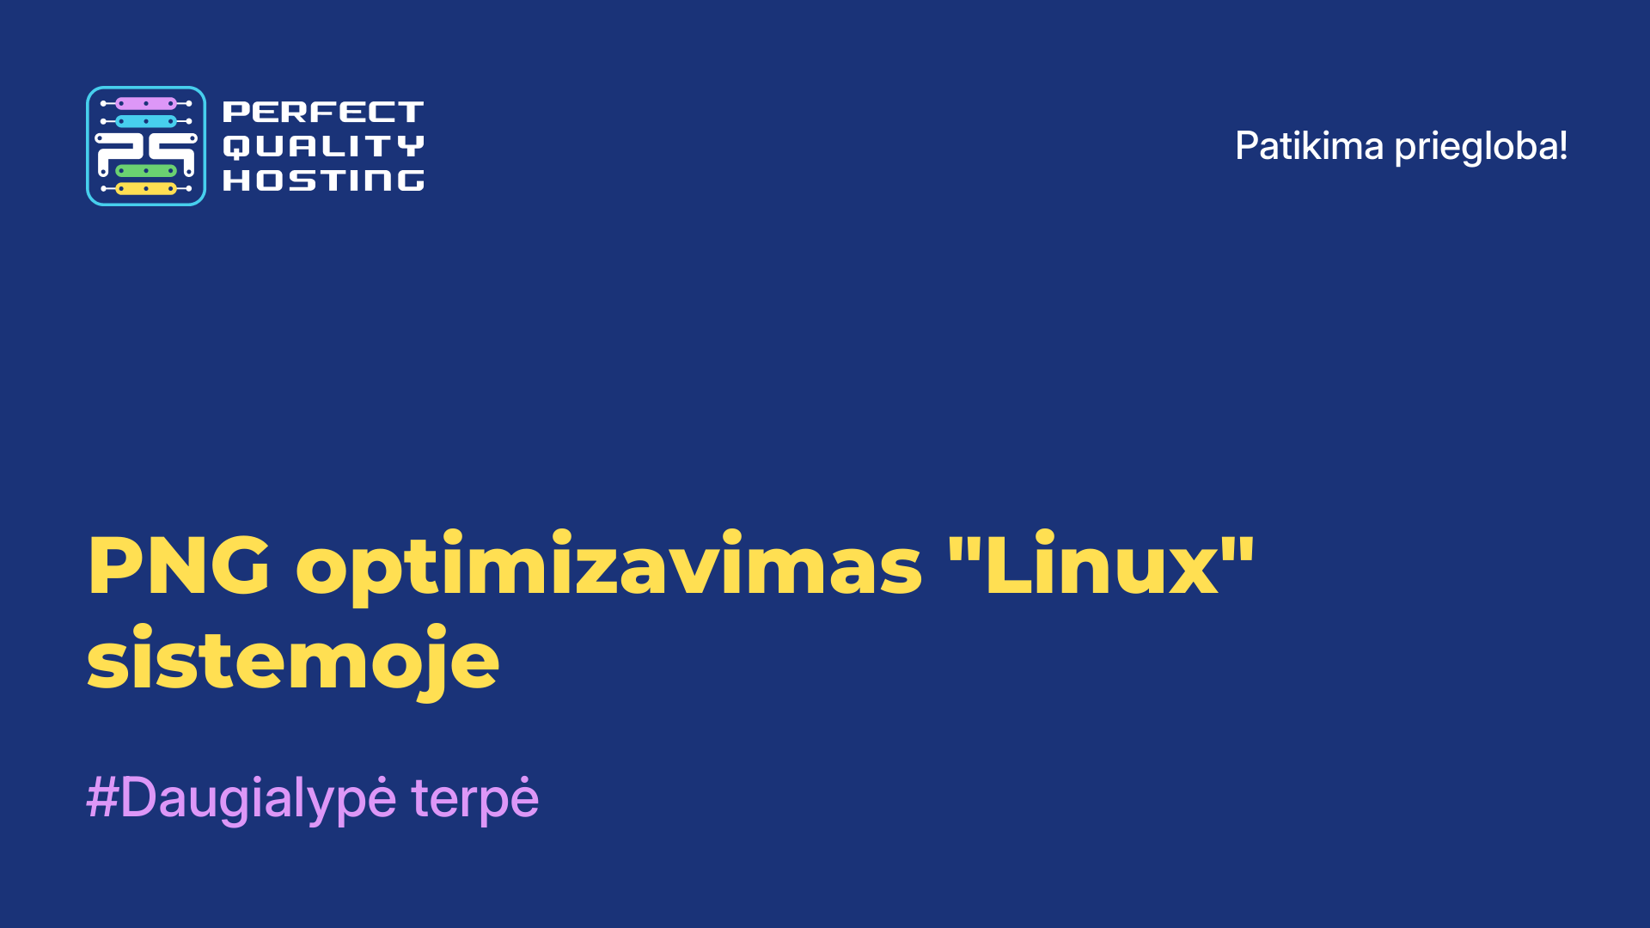Viewport: 1650px width, 928px height.
Task: Click the circuit board logo graphic
Action: (x=146, y=145)
